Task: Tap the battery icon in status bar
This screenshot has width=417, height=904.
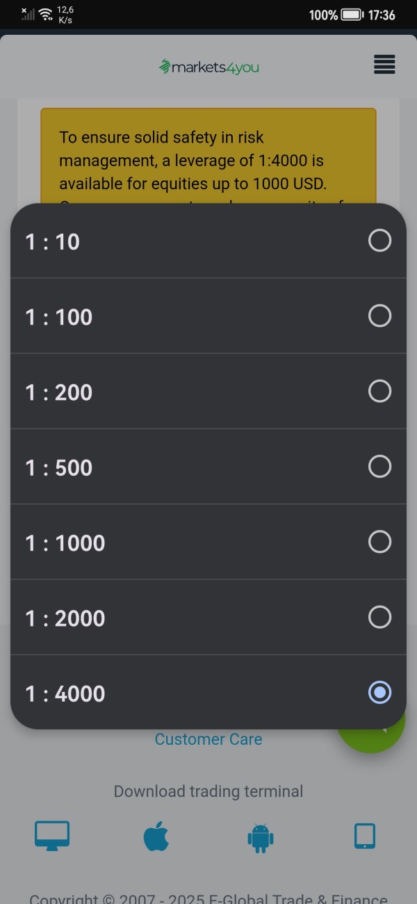Action: [x=352, y=15]
